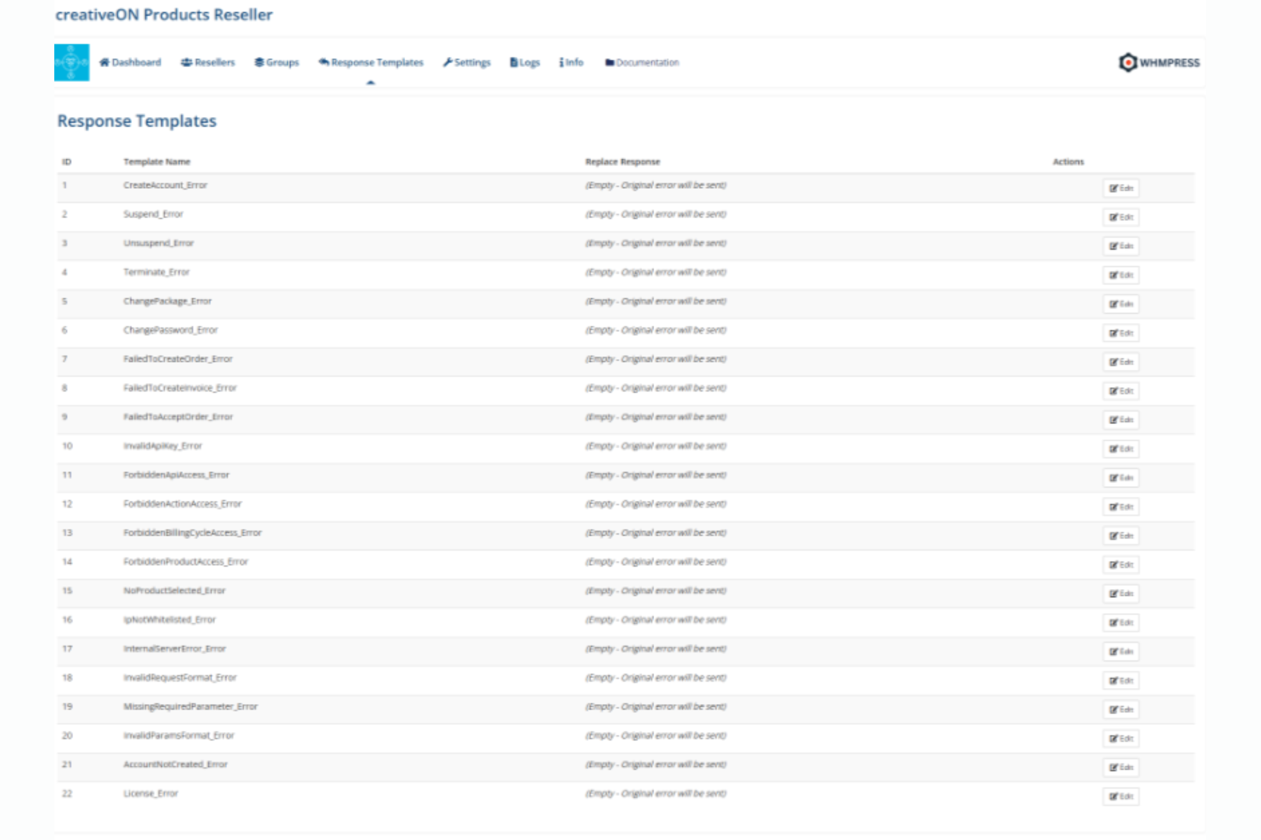Open the Info page
1261x840 pixels.
click(x=571, y=62)
